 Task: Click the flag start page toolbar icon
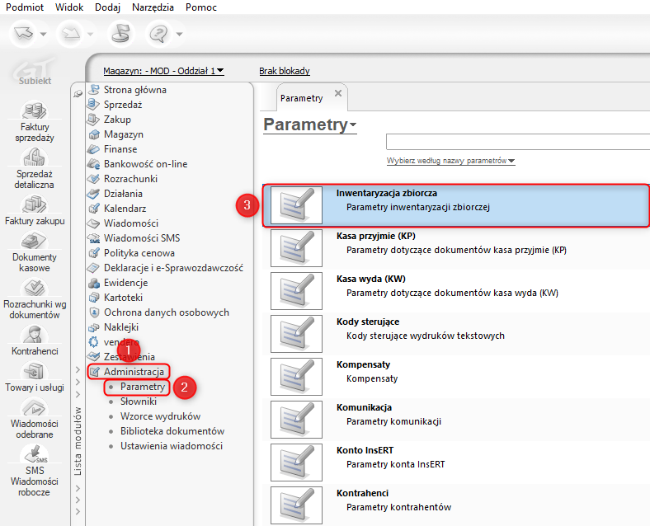point(120,34)
